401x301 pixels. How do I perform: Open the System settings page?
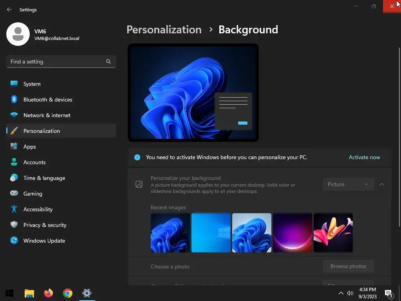pos(61,84)
